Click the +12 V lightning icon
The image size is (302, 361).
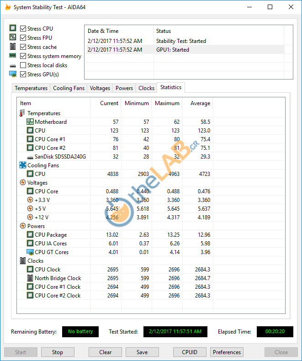(30, 217)
